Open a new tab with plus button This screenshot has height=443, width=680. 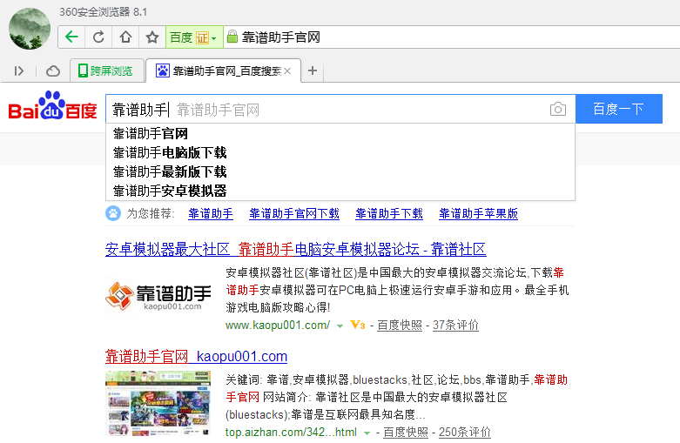coord(313,70)
